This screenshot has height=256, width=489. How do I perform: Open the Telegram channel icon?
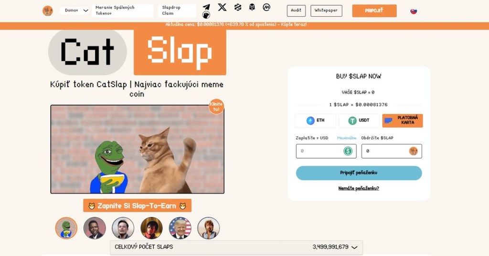tap(206, 7)
